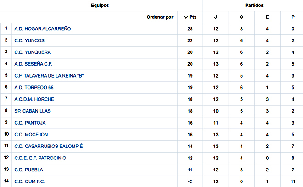The height and width of the screenshot is (187, 303).
Task: Click C.D. QUM F.C. team link
Action: point(29,181)
